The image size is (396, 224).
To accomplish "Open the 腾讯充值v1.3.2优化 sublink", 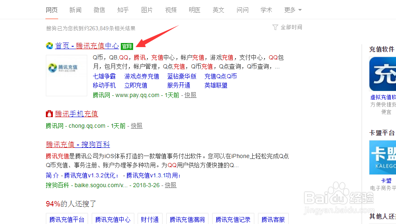I will [x=91, y=175].
